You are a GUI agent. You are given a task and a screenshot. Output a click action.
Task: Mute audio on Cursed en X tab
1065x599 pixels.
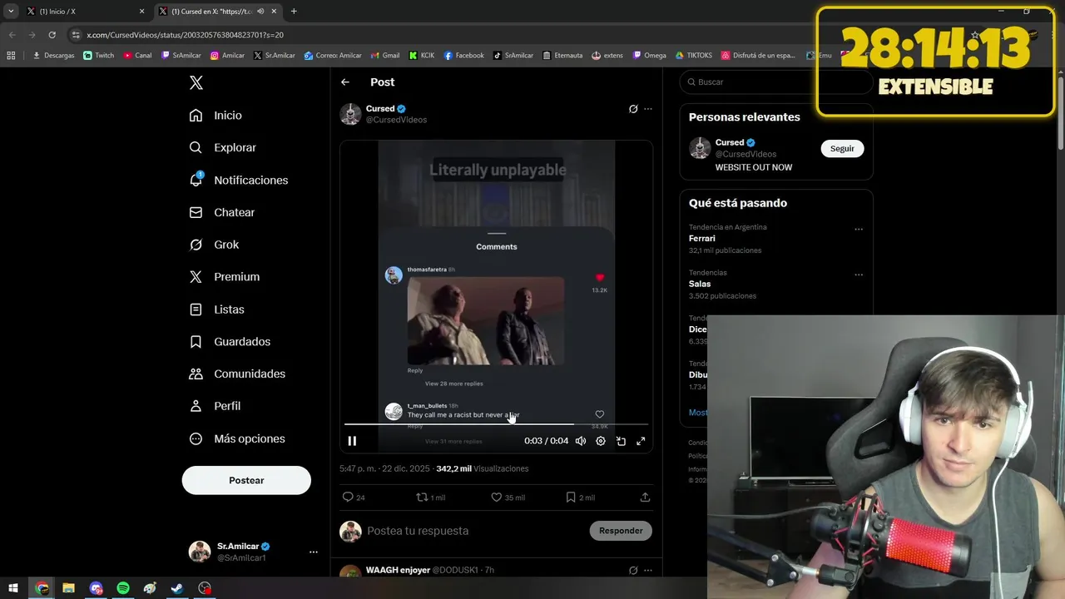[261, 12]
